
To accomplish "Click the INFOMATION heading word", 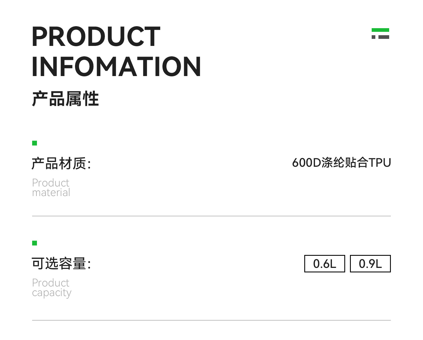I will [116, 66].
